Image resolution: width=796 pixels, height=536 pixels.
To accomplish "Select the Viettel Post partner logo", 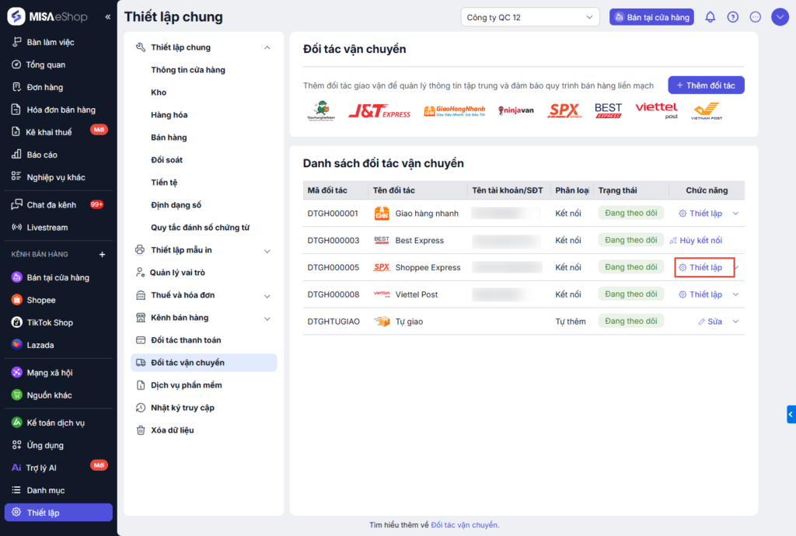I will (x=656, y=111).
